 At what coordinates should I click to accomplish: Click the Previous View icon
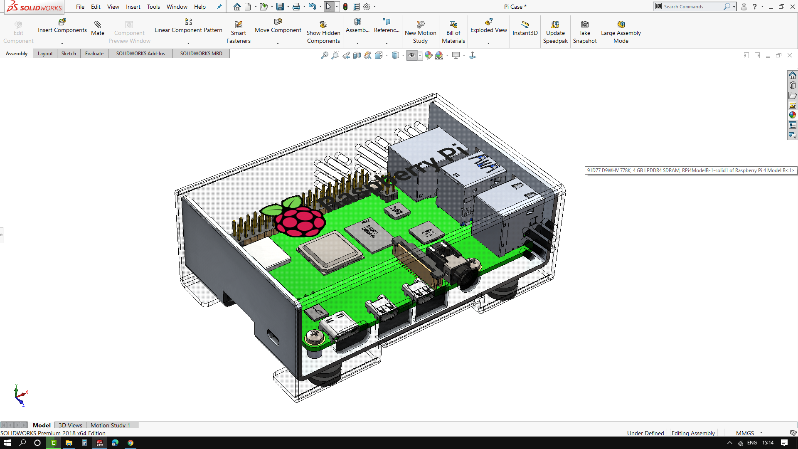tap(346, 55)
